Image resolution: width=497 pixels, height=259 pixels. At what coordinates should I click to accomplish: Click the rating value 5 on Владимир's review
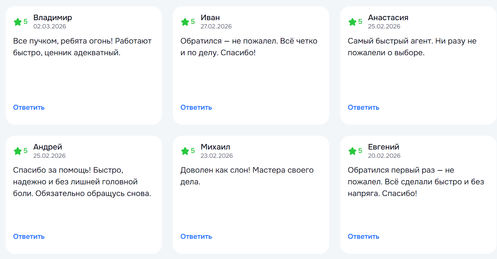click(x=25, y=22)
